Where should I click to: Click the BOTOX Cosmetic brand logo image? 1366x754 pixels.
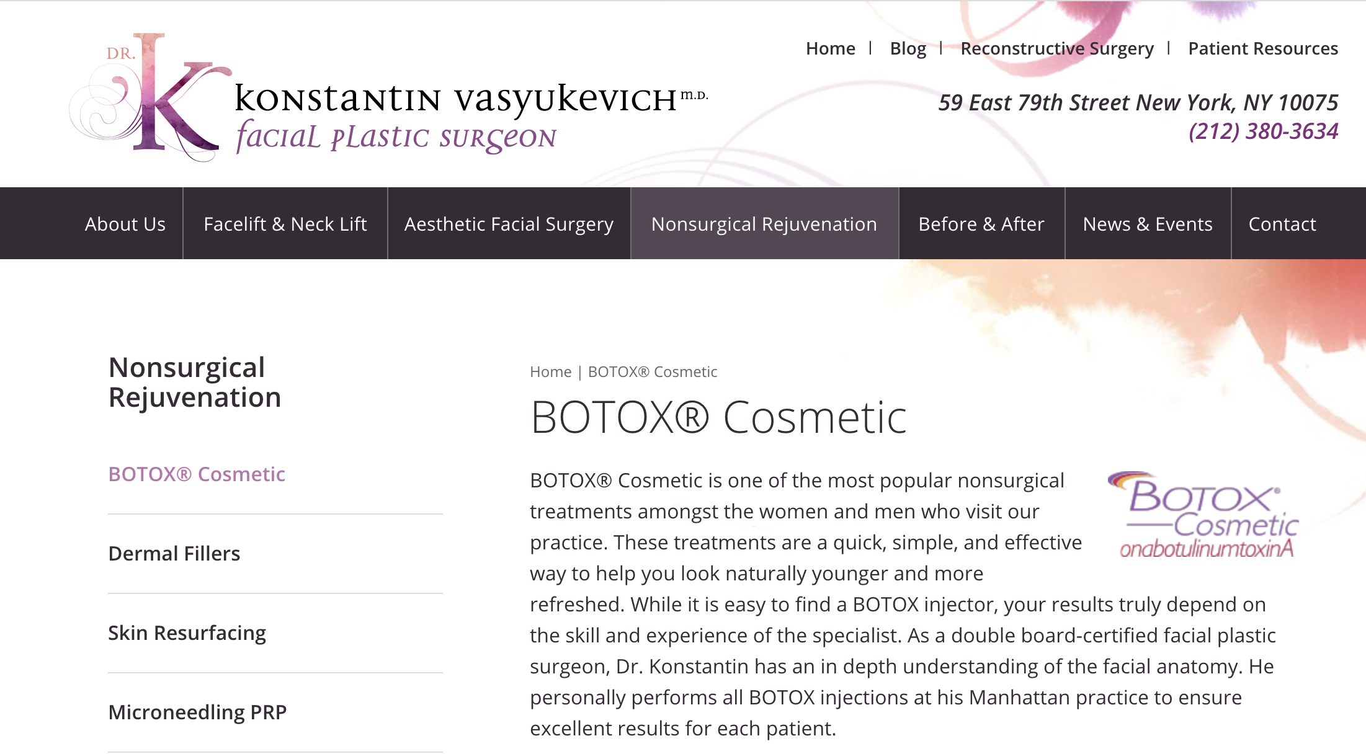[1202, 516]
